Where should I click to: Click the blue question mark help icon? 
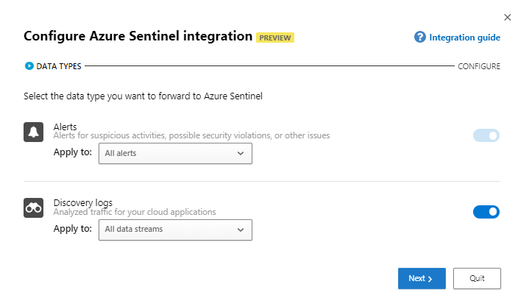420,37
